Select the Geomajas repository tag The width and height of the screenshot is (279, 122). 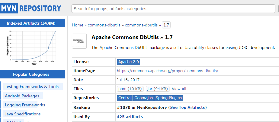click(143, 98)
